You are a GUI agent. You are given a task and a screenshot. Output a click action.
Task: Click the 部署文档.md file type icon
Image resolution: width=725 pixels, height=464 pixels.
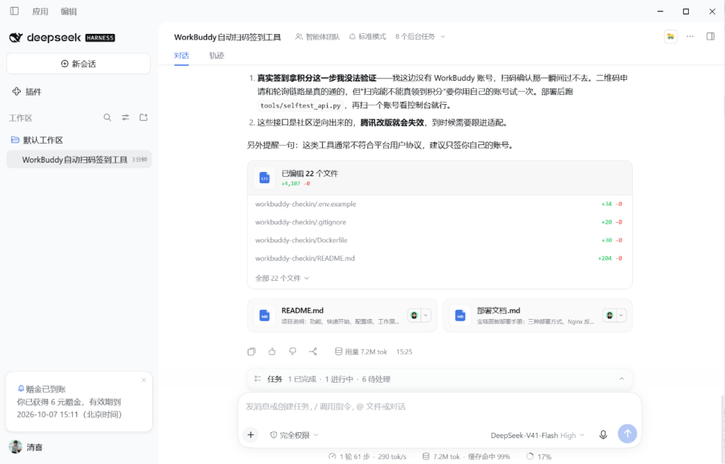pos(460,315)
